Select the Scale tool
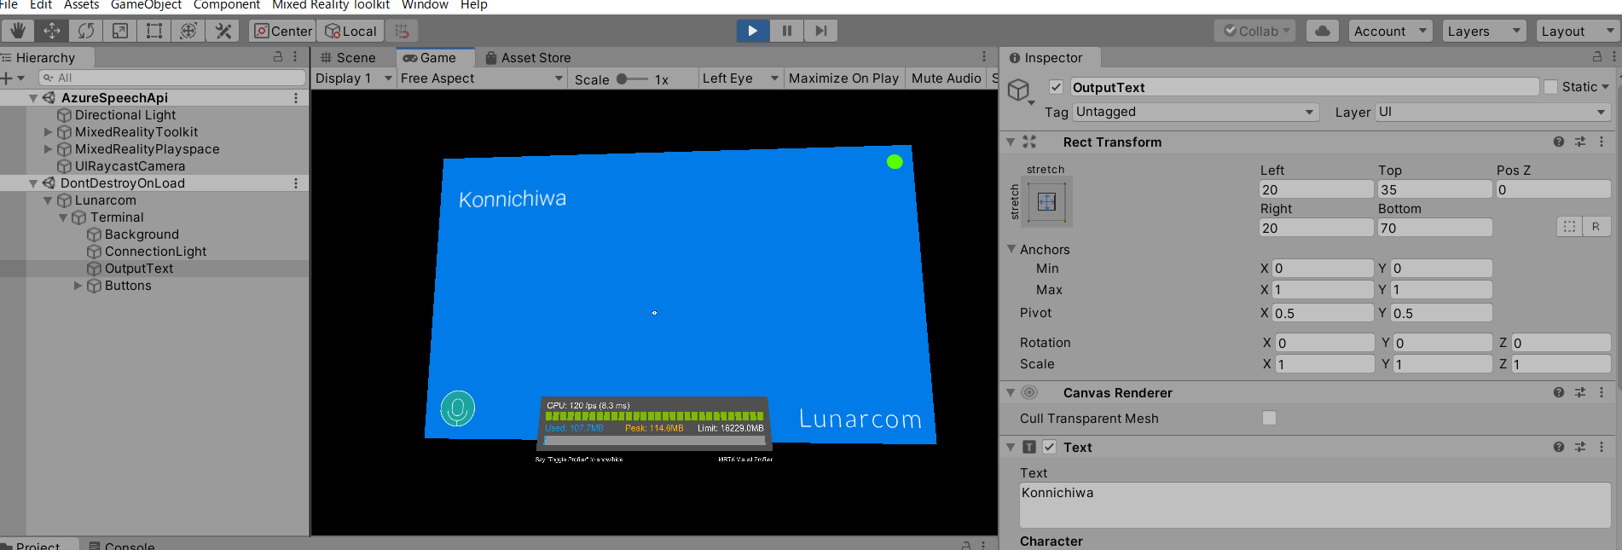This screenshot has width=1622, height=550. click(120, 31)
